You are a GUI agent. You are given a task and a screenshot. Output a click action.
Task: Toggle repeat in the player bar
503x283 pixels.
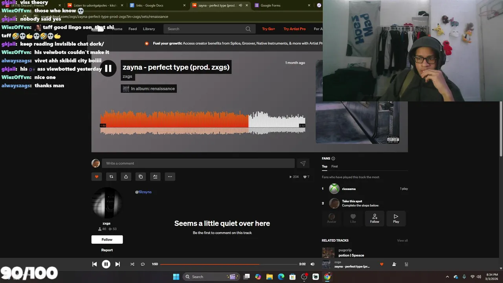[x=143, y=264]
